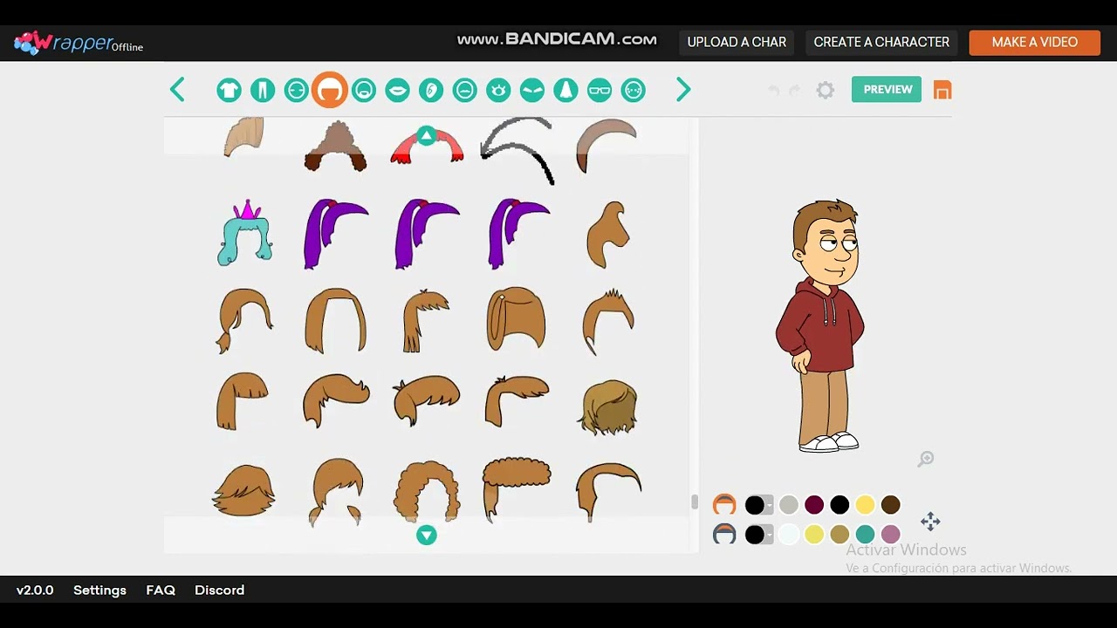Choose the side bun hairstyle
The image size is (1117, 628).
(609, 233)
